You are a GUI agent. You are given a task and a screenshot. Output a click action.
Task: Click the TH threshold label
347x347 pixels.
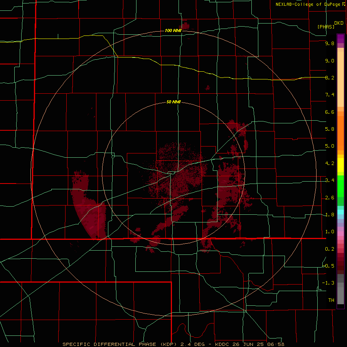pos(331,300)
